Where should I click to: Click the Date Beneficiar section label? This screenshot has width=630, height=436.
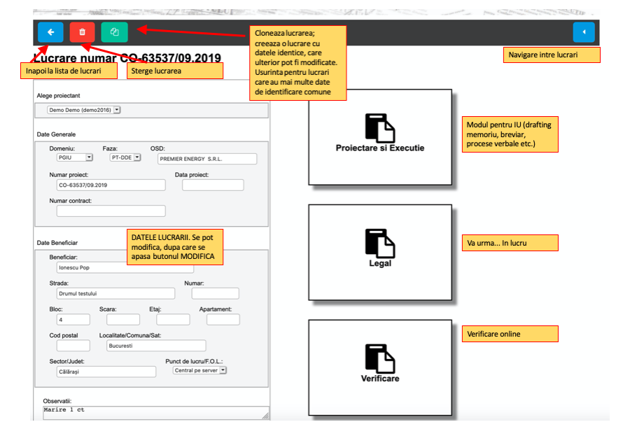tap(57, 243)
